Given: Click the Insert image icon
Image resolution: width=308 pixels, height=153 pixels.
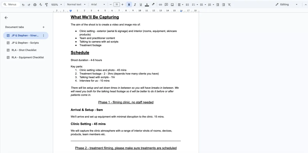Looking at the screenshot, I should (172, 5).
